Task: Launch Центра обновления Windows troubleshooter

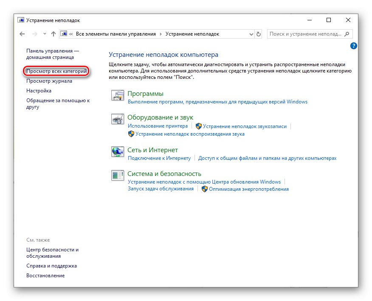Action: (x=204, y=182)
